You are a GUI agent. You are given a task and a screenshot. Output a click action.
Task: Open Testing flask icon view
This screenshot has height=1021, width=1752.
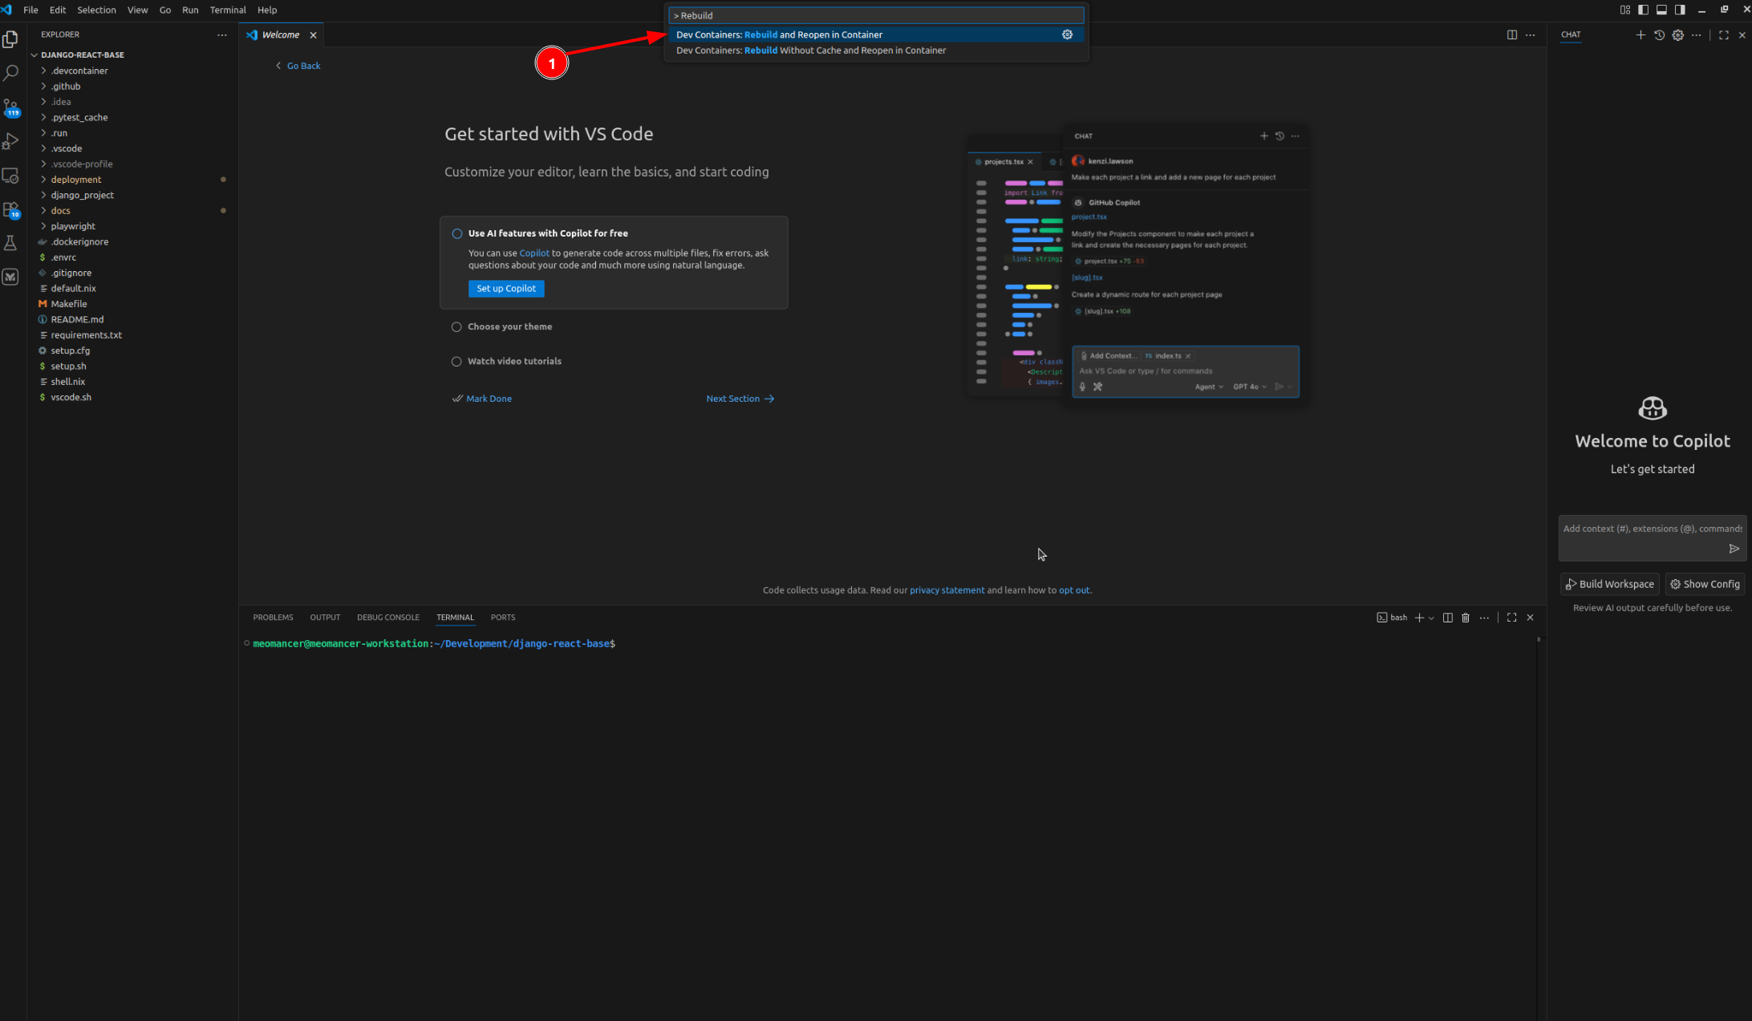[10, 243]
